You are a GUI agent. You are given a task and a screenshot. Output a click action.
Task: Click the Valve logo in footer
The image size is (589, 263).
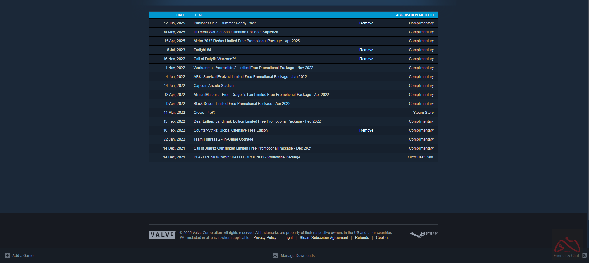pos(162,235)
